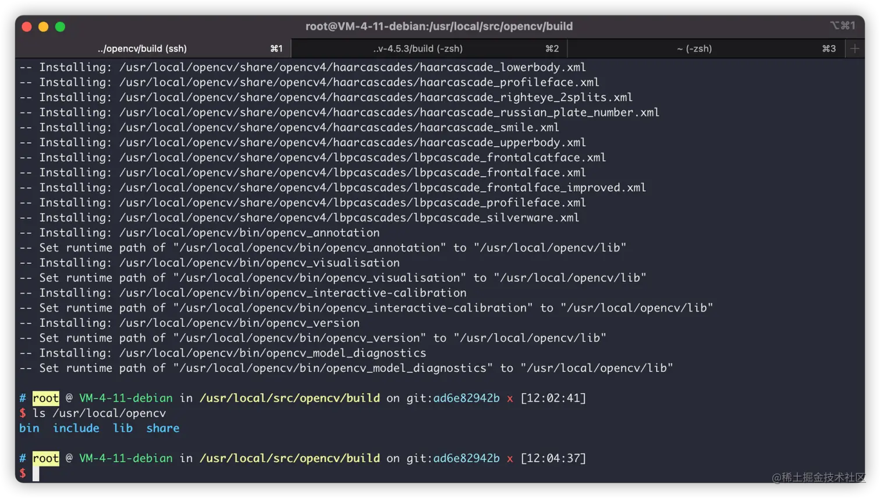Minimize the terminal window with yellow button
The width and height of the screenshot is (880, 498).
click(43, 27)
